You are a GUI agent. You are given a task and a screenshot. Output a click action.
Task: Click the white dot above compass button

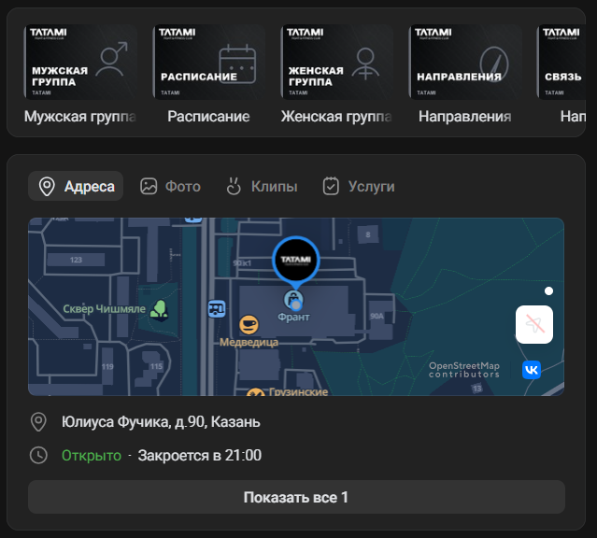548,290
